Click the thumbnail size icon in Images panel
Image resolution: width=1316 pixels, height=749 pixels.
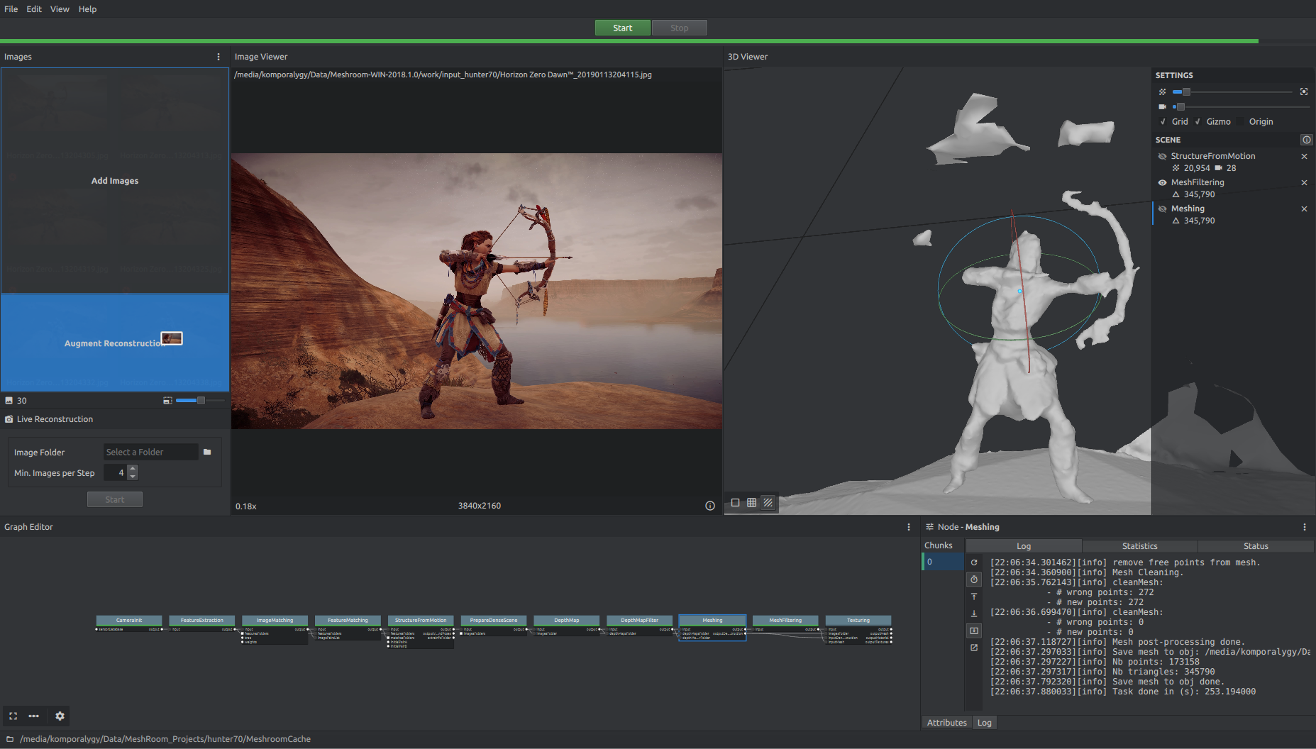click(x=167, y=401)
